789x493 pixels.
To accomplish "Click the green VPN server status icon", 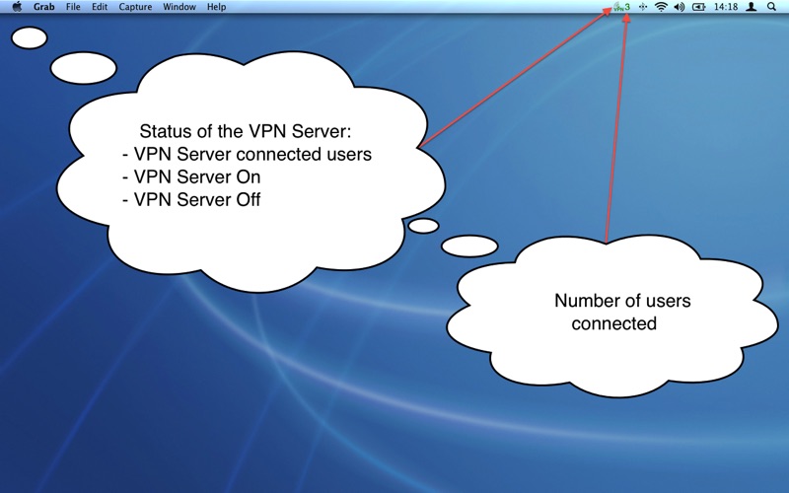I will (621, 7).
